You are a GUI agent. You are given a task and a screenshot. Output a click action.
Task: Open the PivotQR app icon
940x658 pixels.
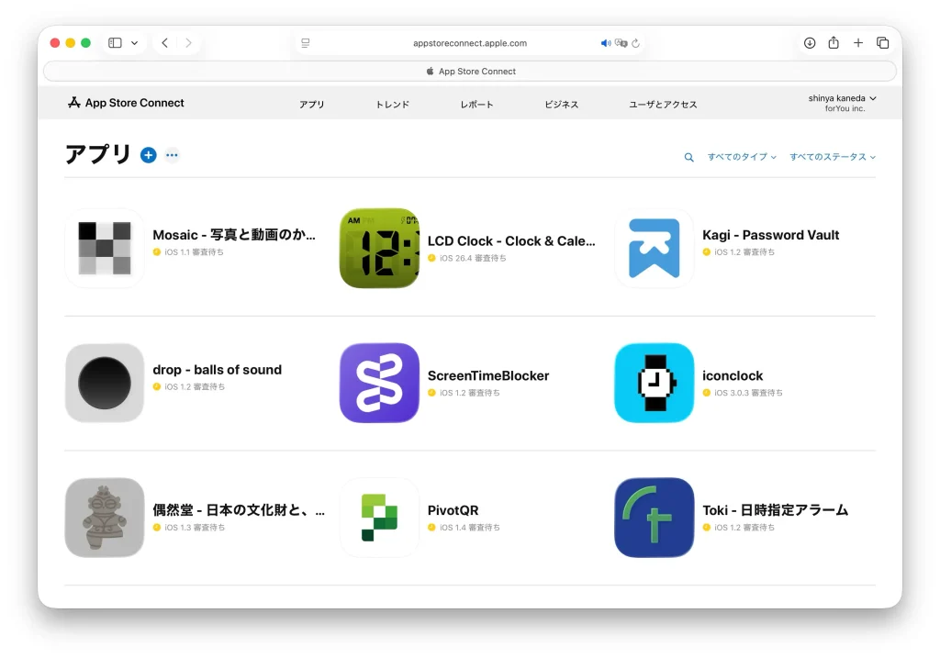(x=379, y=518)
